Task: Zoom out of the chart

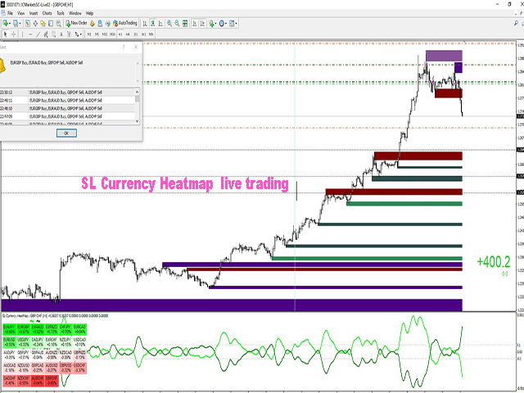Action: (177, 24)
